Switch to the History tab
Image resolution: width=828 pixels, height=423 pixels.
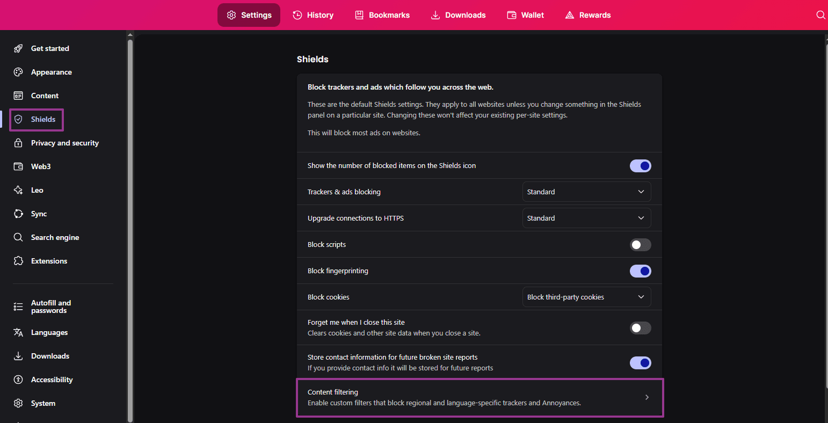click(313, 14)
